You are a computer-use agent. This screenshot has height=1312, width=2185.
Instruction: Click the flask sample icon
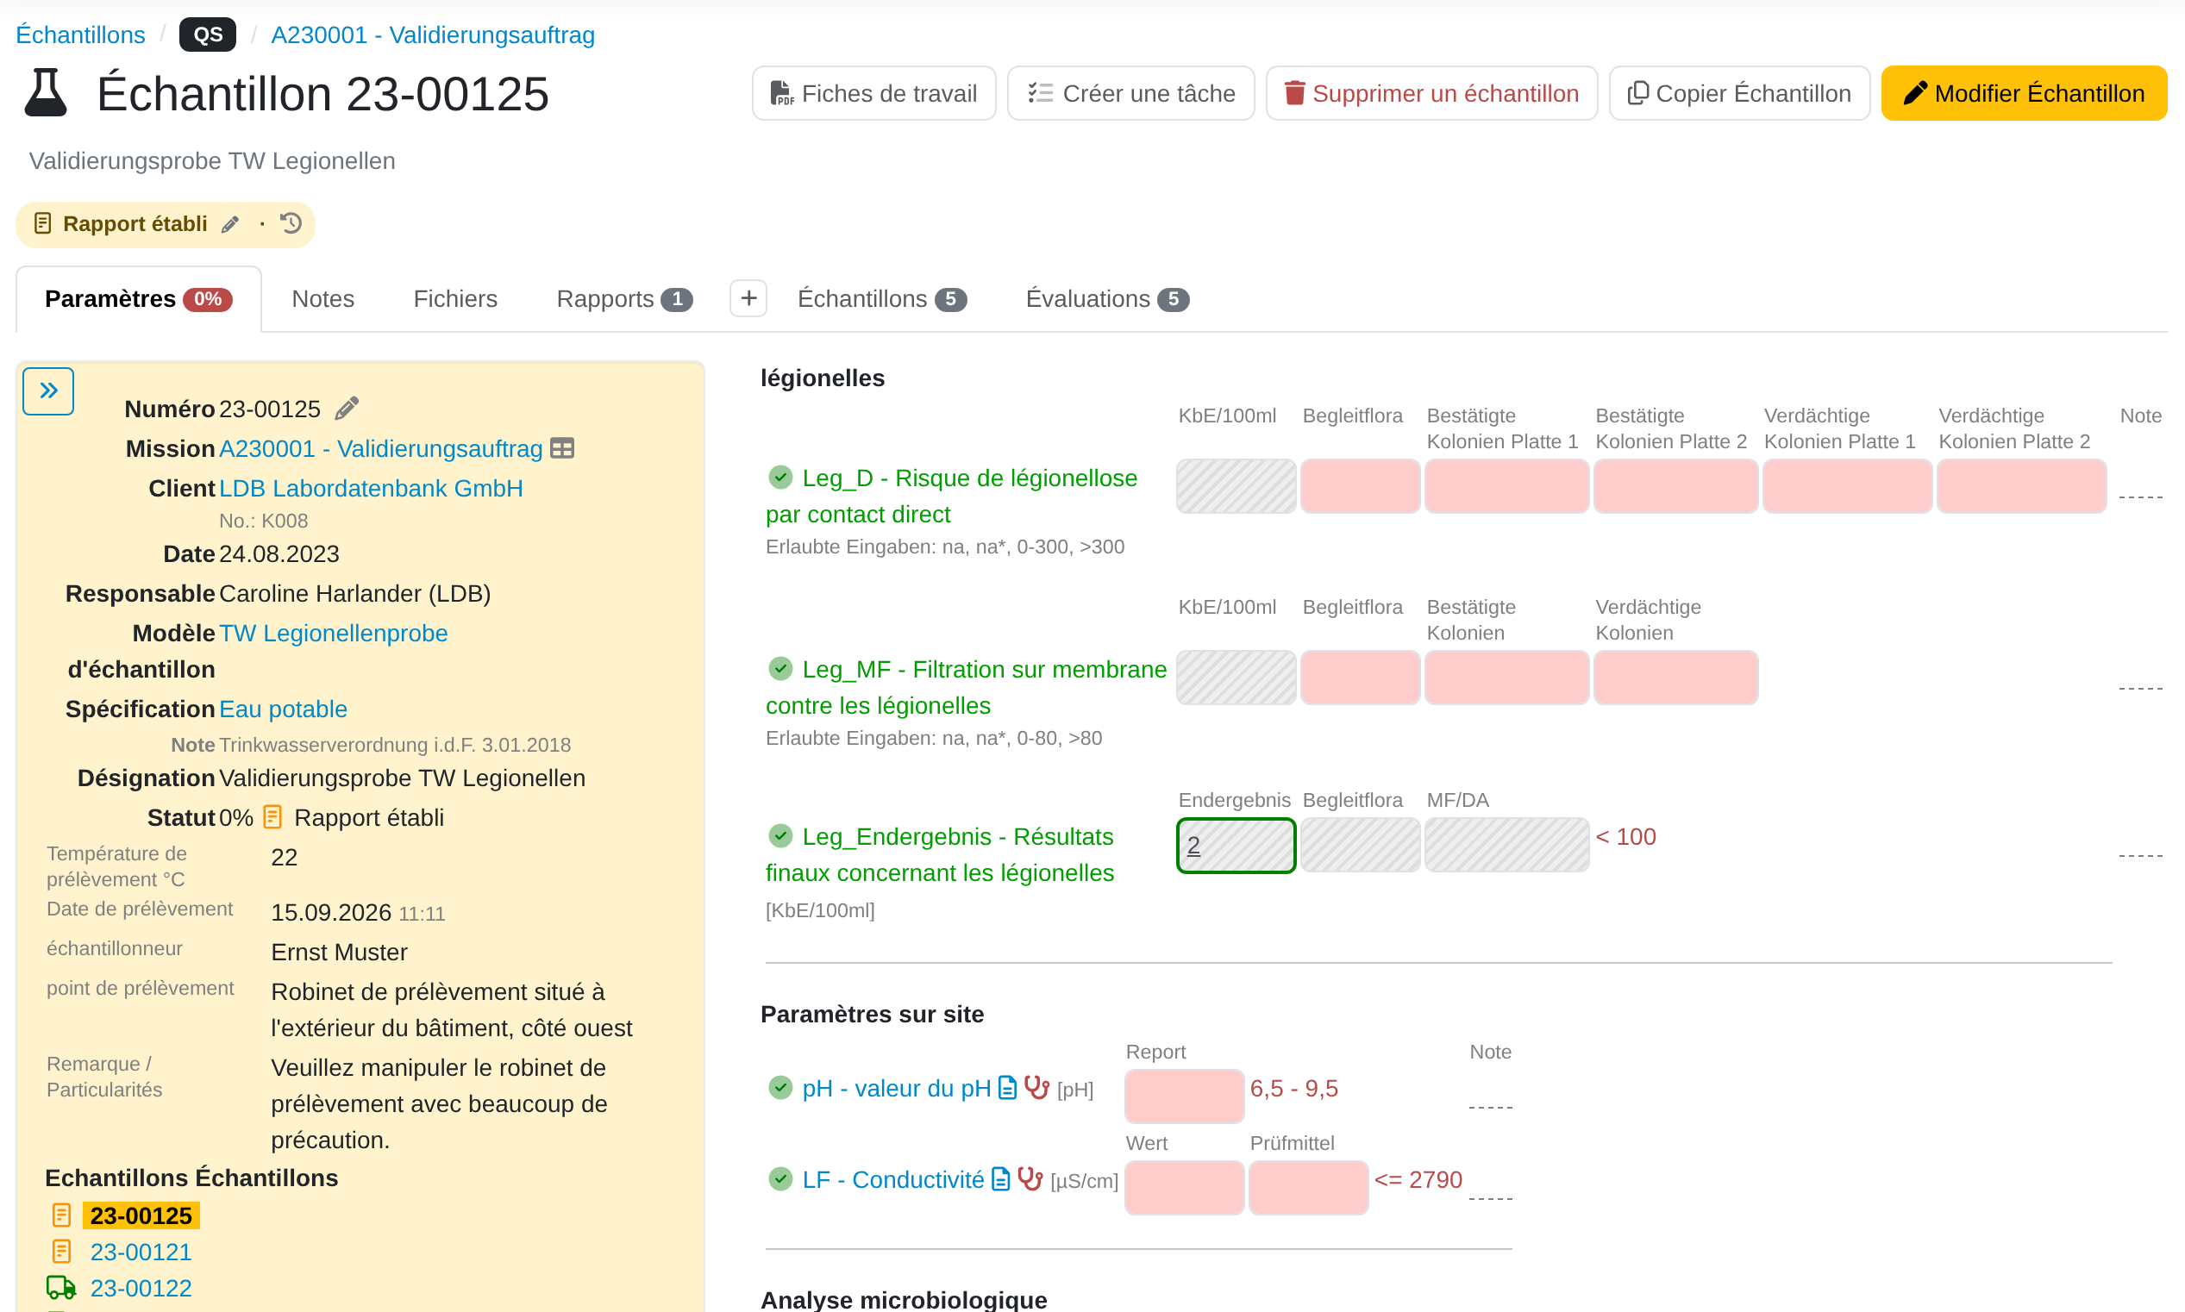point(46,93)
